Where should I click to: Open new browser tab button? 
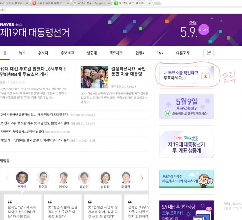coord(157,3)
